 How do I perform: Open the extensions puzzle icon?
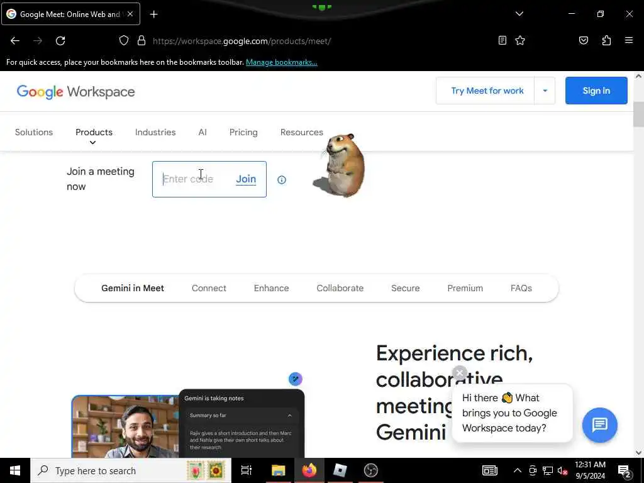click(606, 40)
